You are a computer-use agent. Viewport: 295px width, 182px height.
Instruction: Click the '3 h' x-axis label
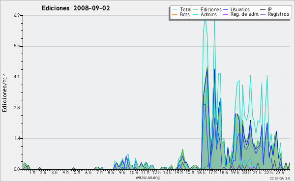[55, 172]
